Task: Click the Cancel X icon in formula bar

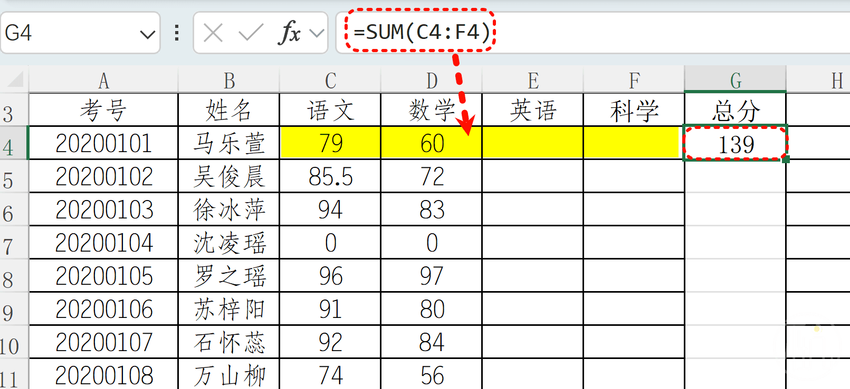Action: (213, 33)
